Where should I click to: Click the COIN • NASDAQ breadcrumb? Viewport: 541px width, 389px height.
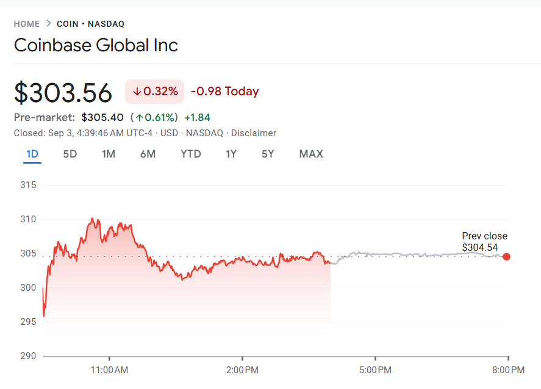90,24
